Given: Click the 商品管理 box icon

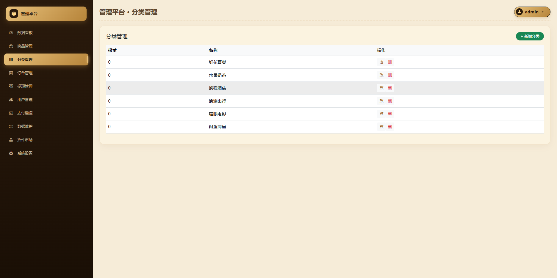Looking at the screenshot, I should click(11, 46).
